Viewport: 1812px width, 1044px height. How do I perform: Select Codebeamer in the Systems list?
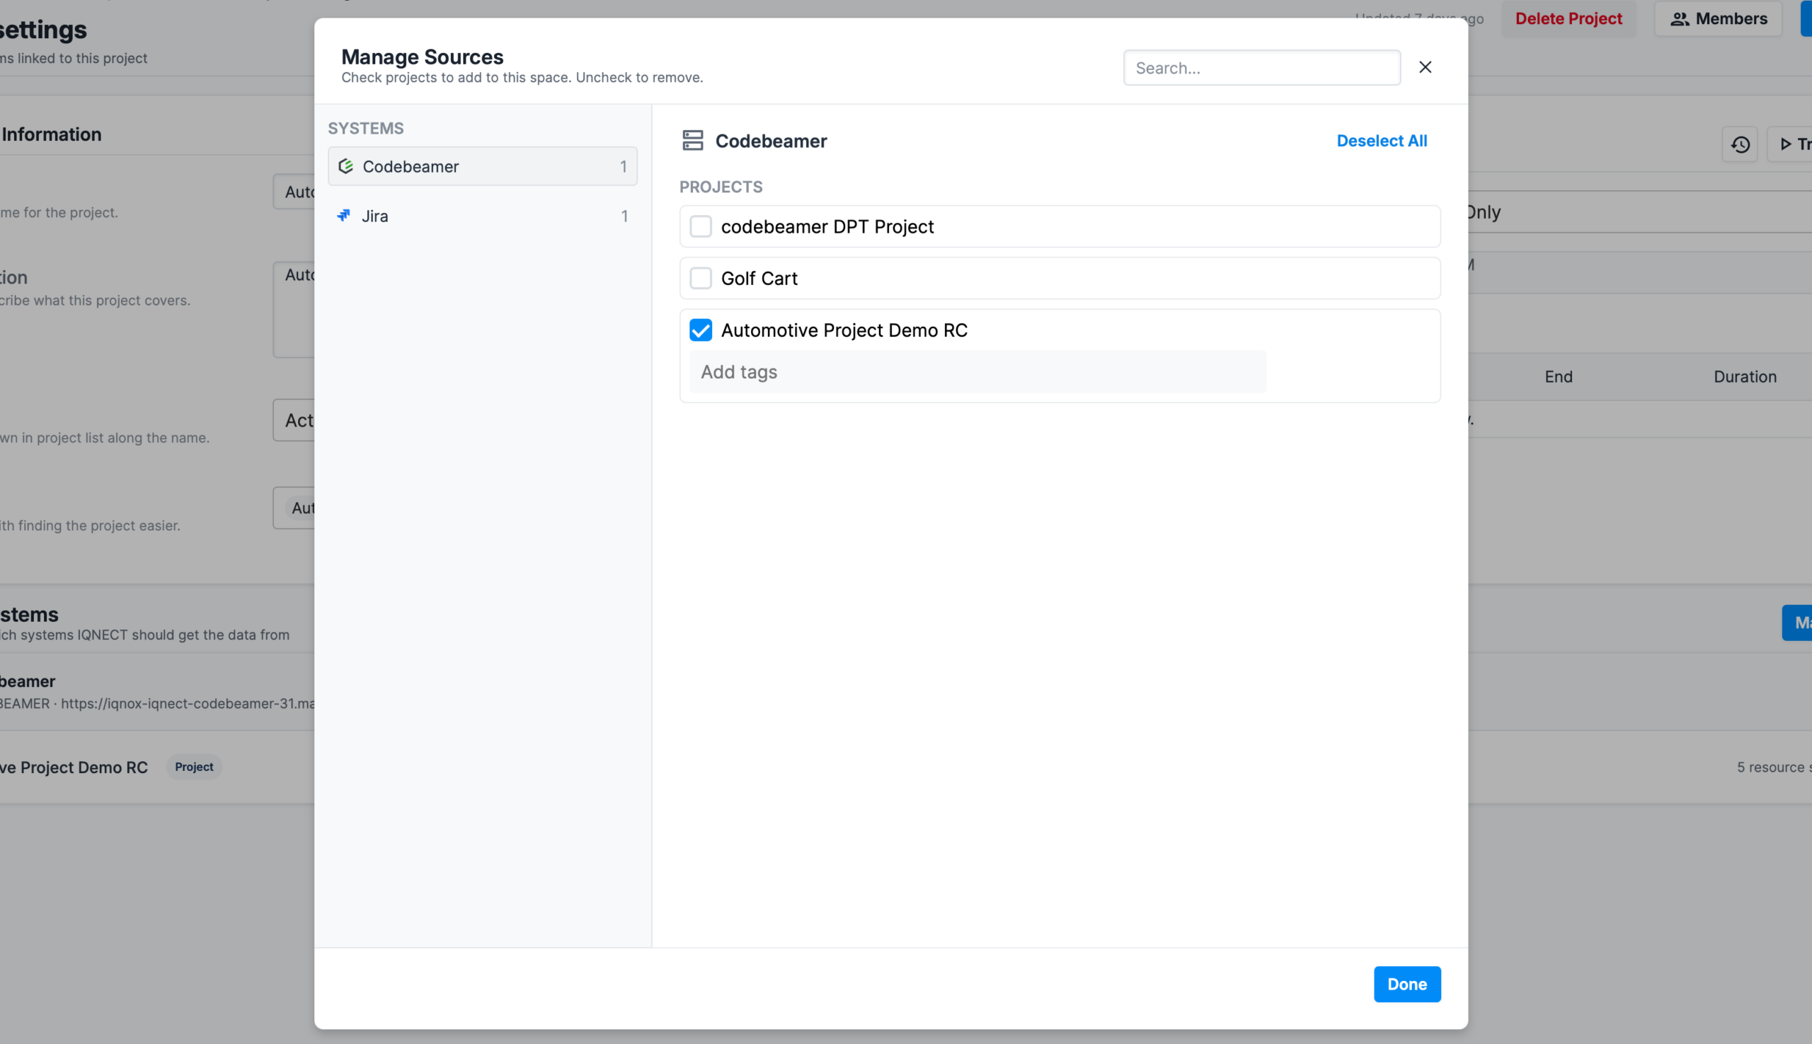482,166
